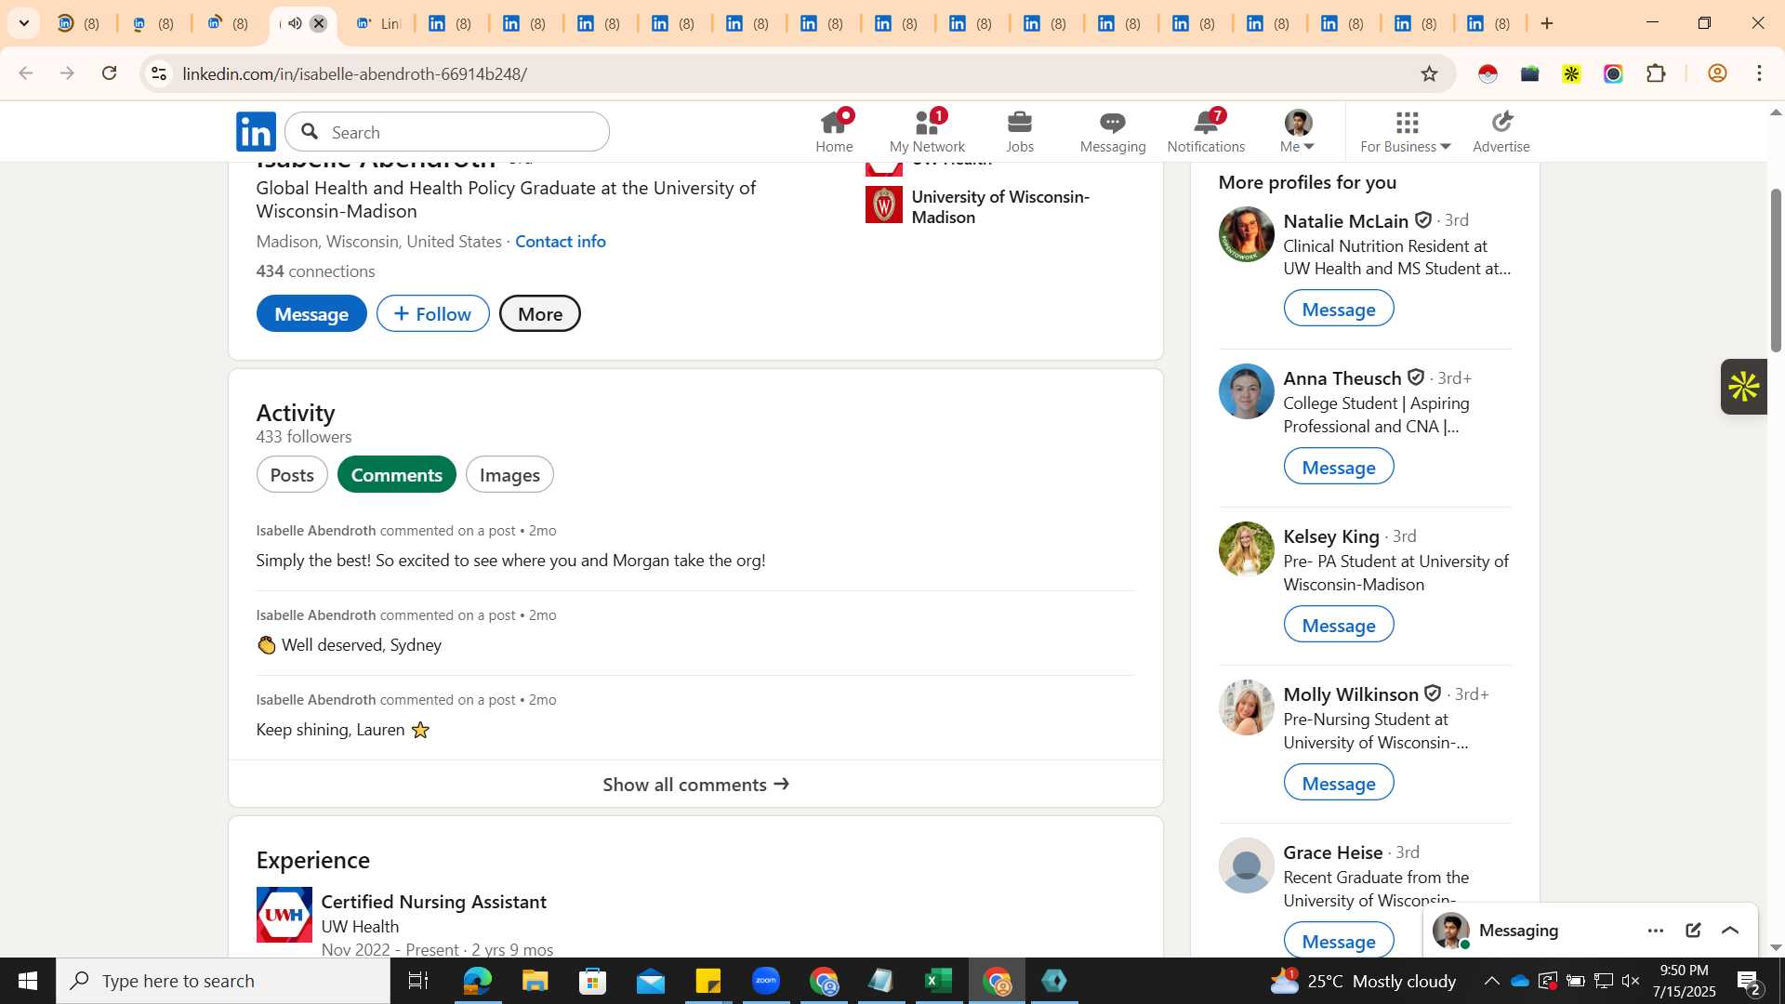Screen dimensions: 1785x1004
Task: Switch to the tab titled Lin
Action: [377, 23]
